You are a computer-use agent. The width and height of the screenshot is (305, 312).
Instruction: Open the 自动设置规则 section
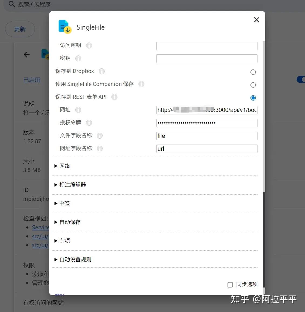click(x=73, y=259)
